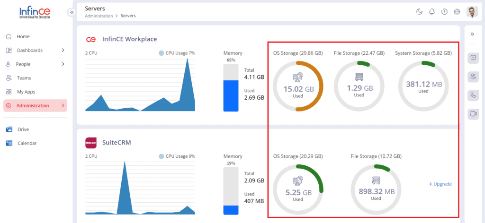Click the Servers page heading

pos(95,9)
